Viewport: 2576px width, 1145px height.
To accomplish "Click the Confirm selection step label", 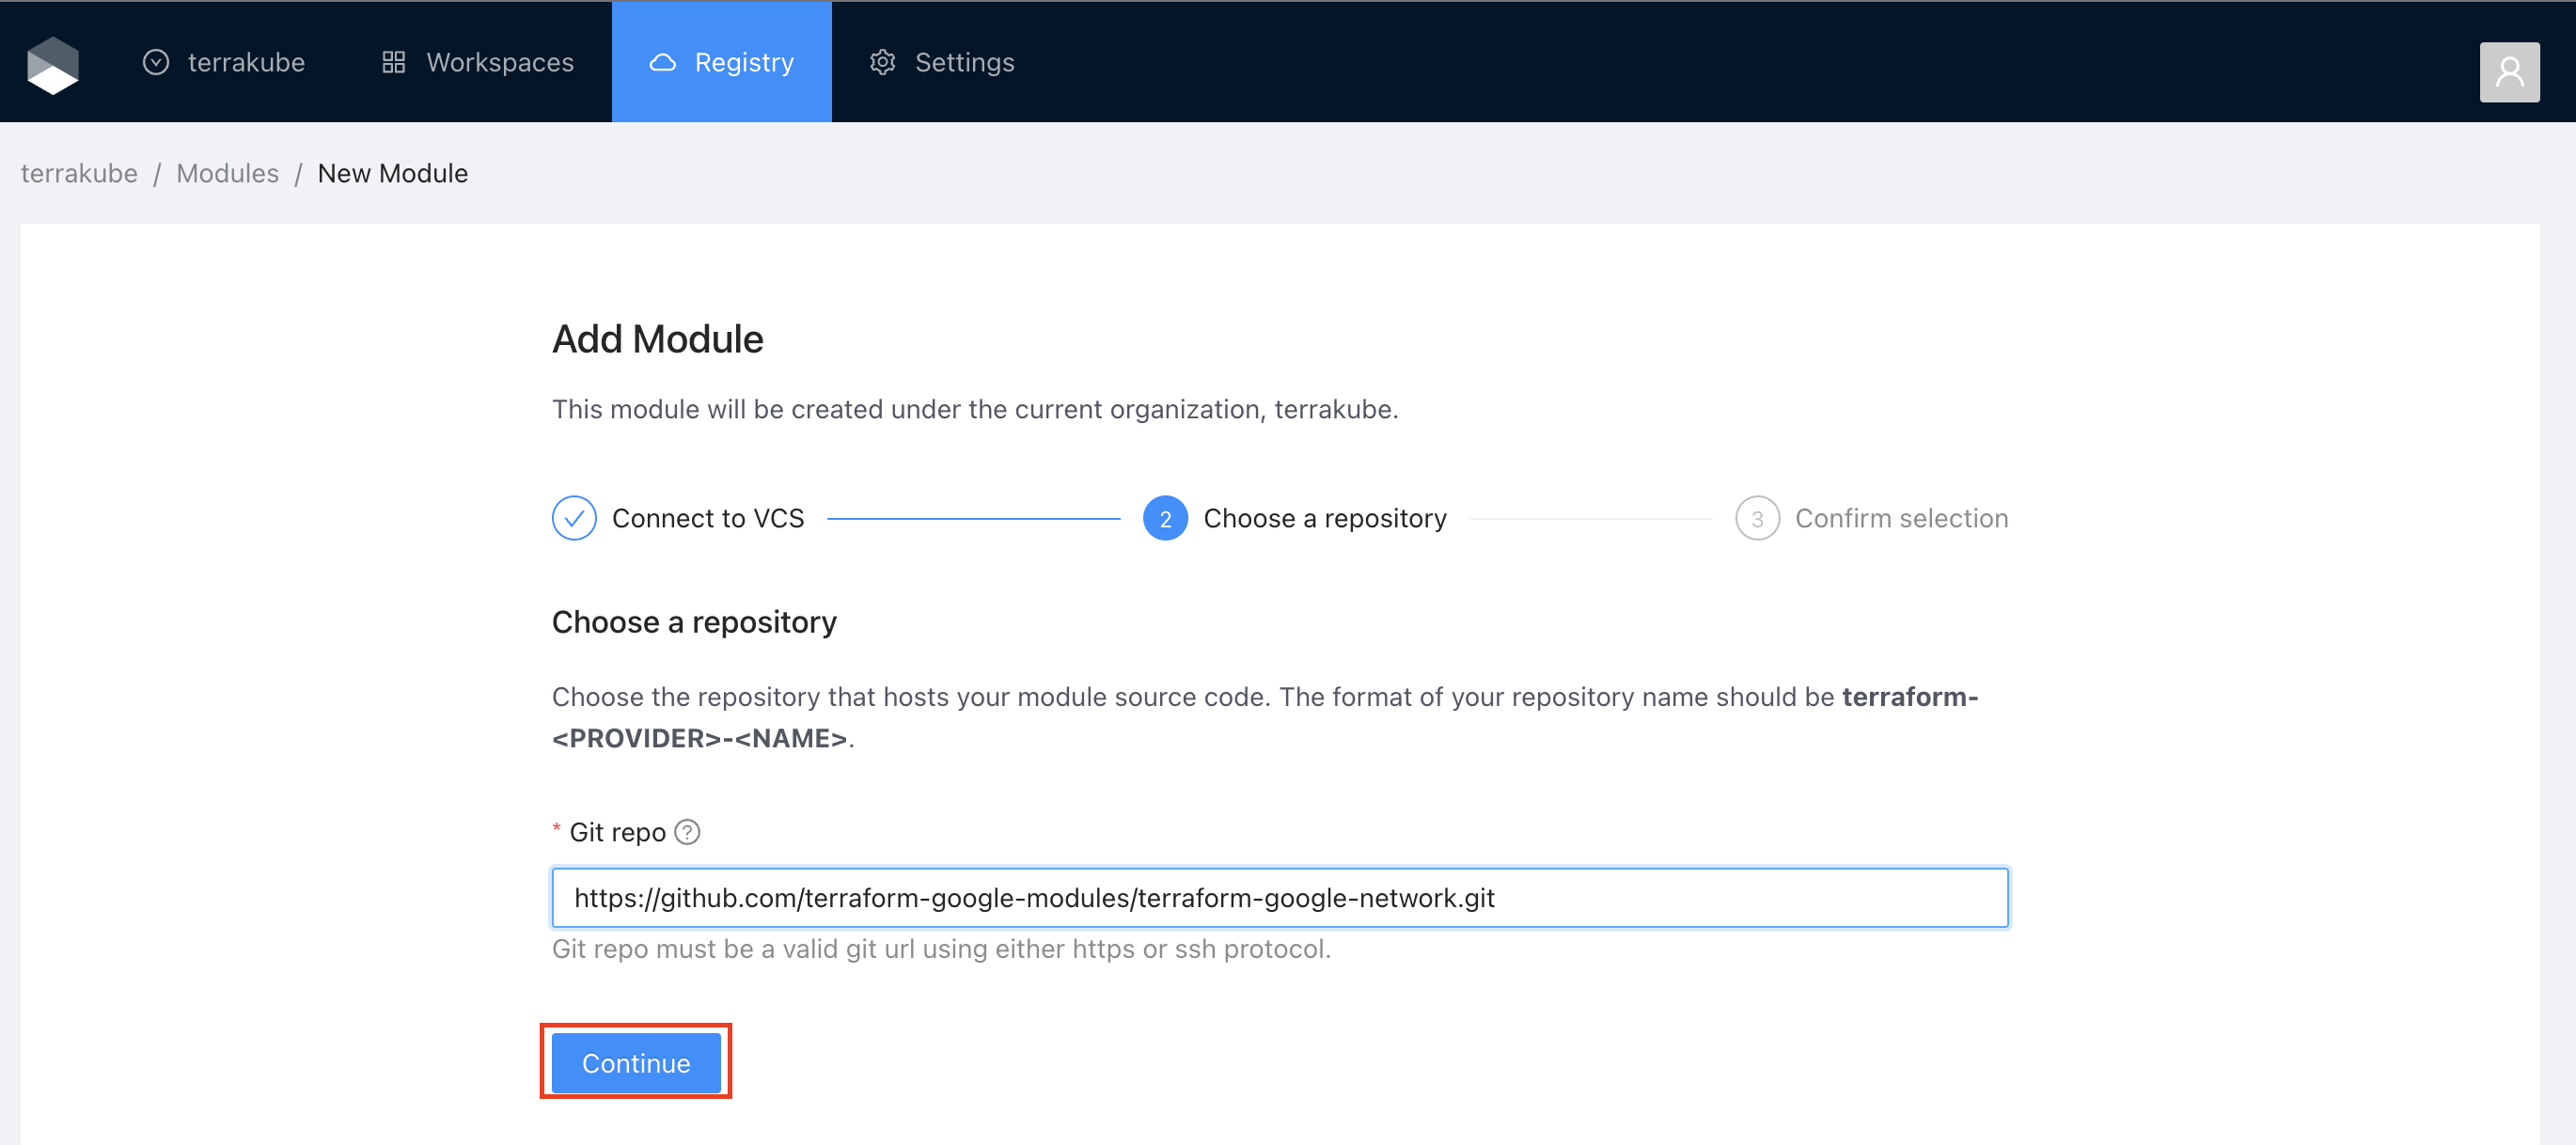I will coord(1900,518).
